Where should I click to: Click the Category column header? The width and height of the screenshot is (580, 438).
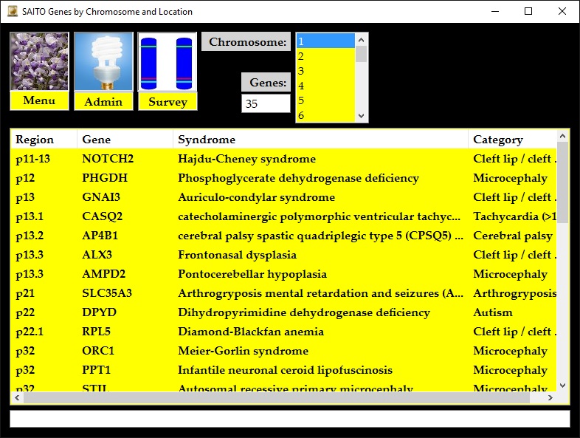tap(511, 140)
